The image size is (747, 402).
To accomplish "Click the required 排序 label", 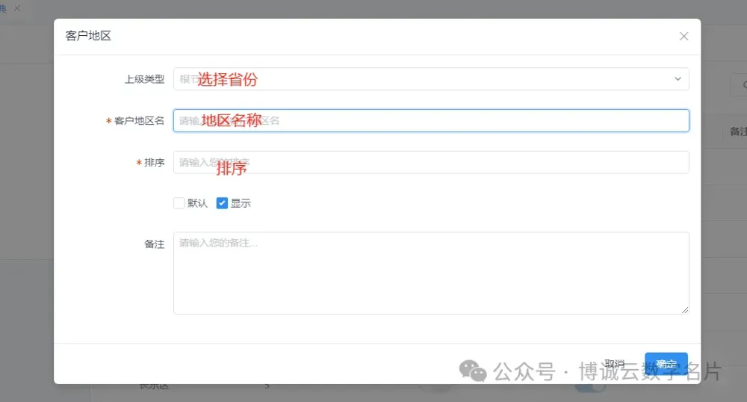I will click(154, 163).
